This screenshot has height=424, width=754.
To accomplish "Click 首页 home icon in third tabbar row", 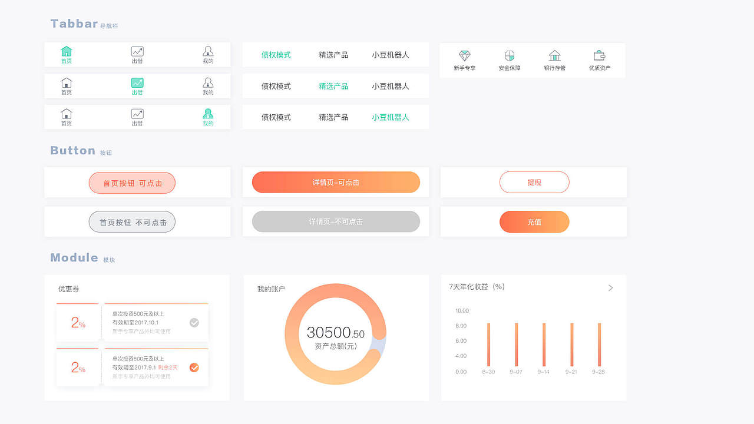I will click(x=67, y=114).
